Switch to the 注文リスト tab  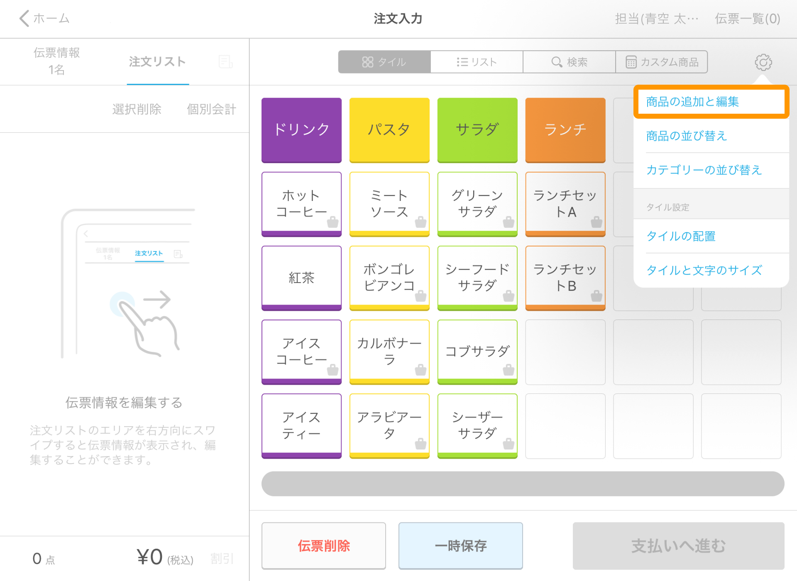(158, 62)
